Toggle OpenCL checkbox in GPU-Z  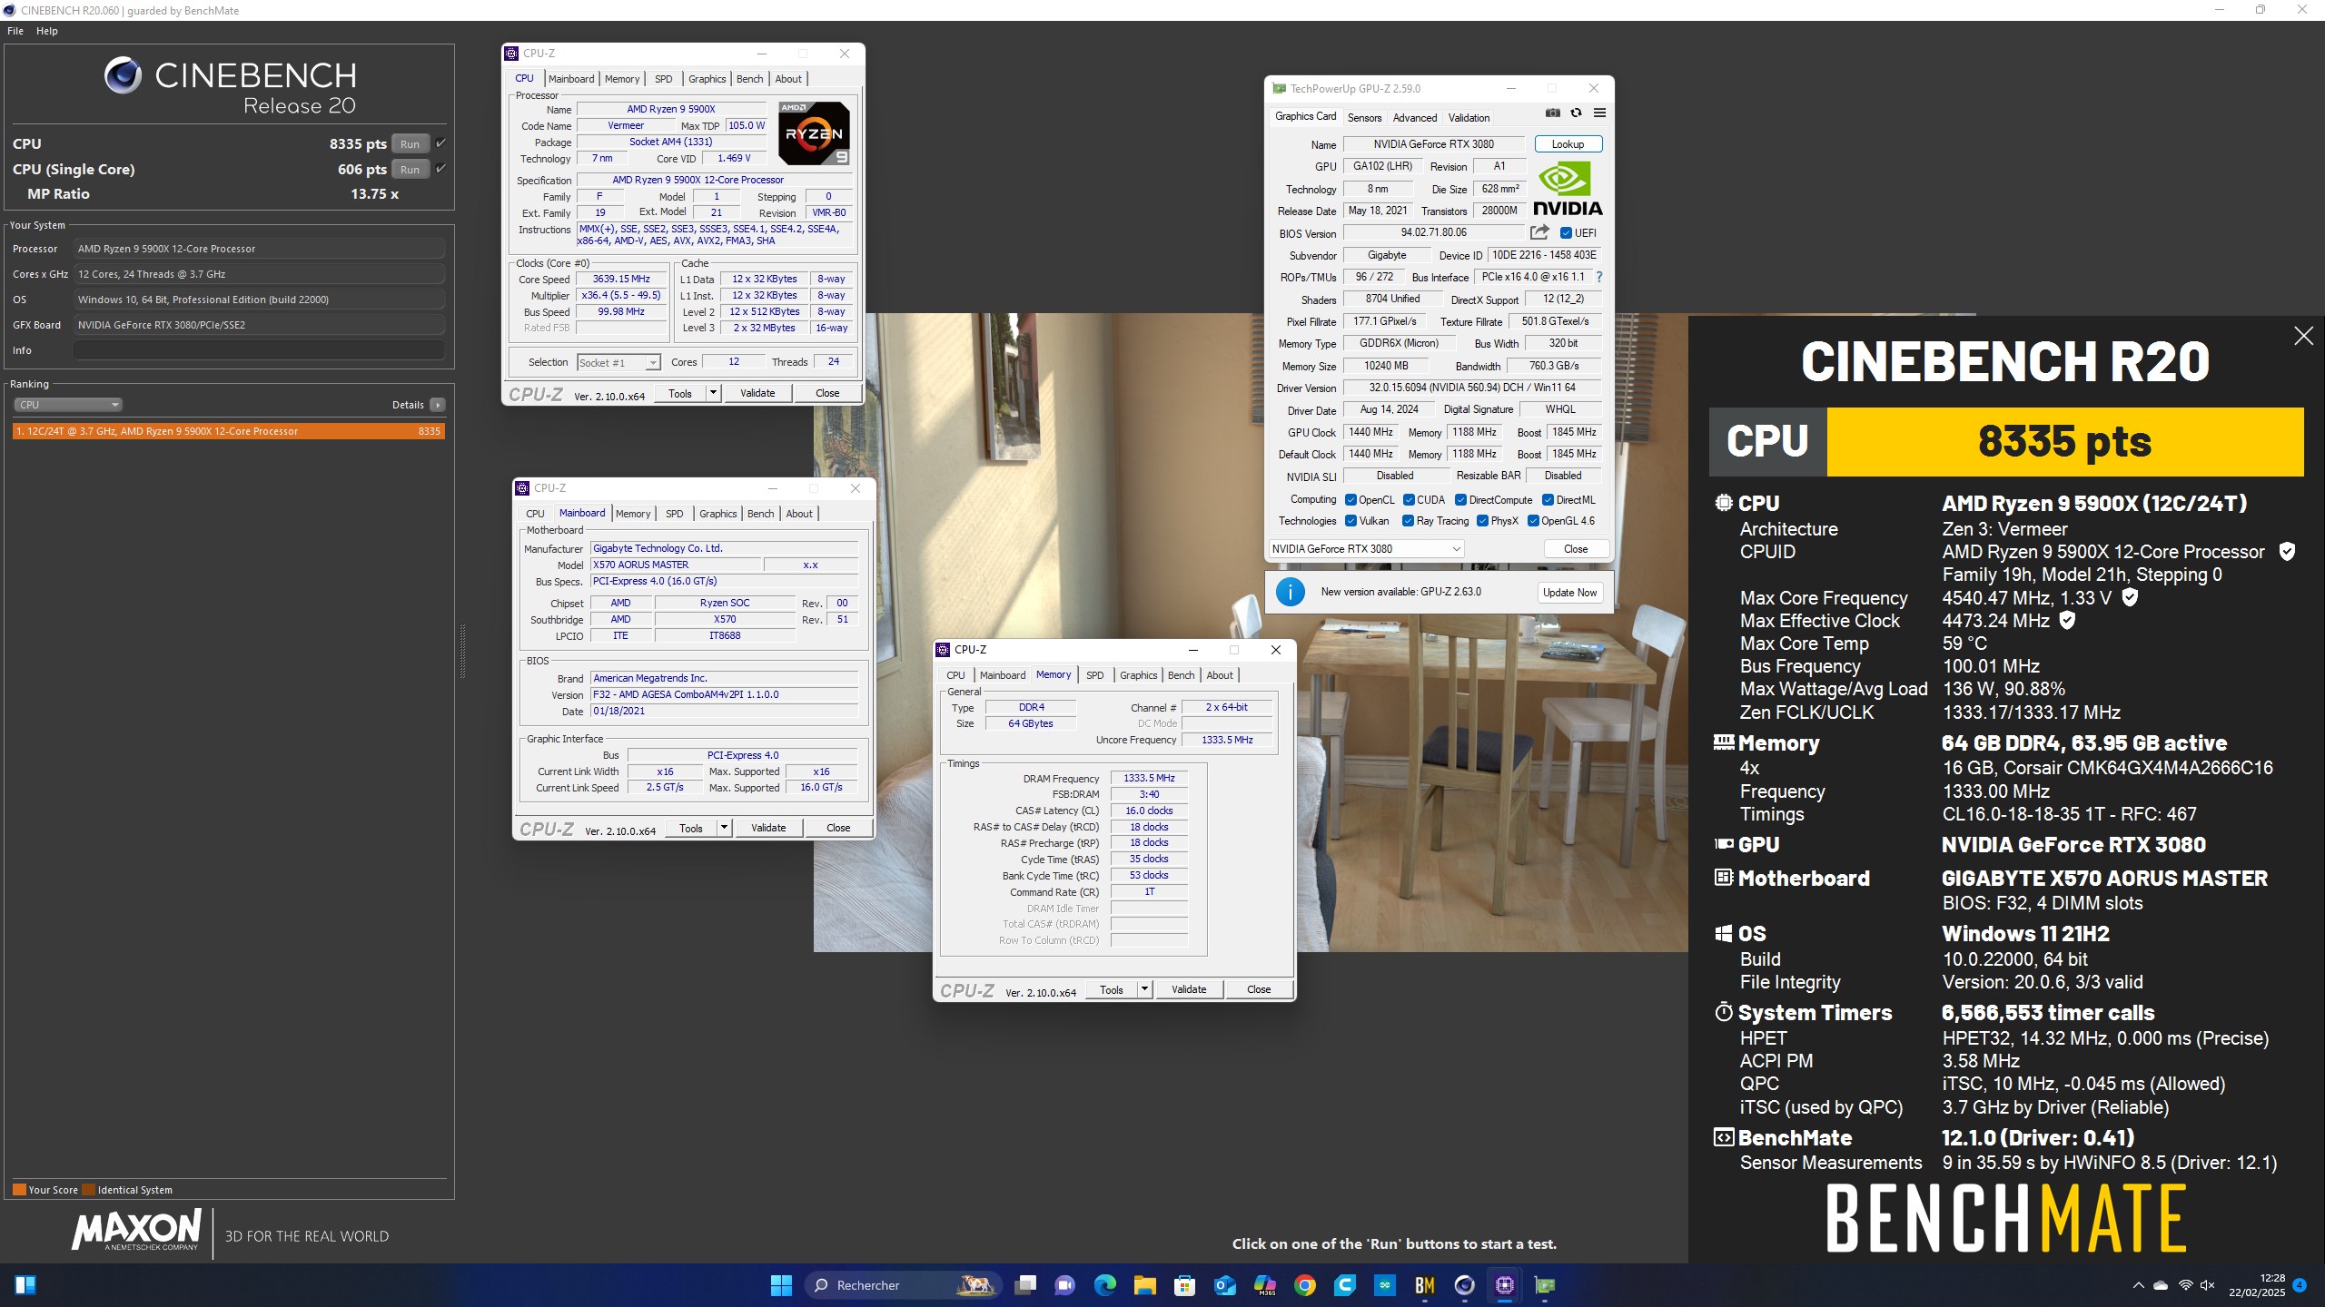click(1350, 500)
